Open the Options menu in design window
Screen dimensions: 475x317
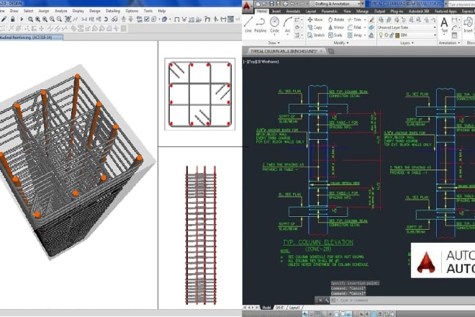point(132,11)
